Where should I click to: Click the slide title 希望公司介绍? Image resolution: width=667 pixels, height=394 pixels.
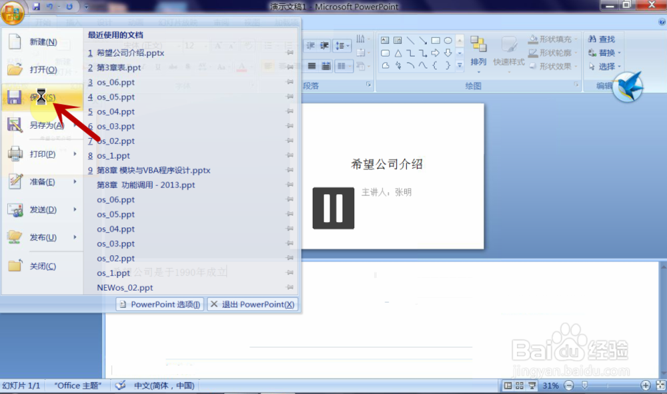click(387, 164)
